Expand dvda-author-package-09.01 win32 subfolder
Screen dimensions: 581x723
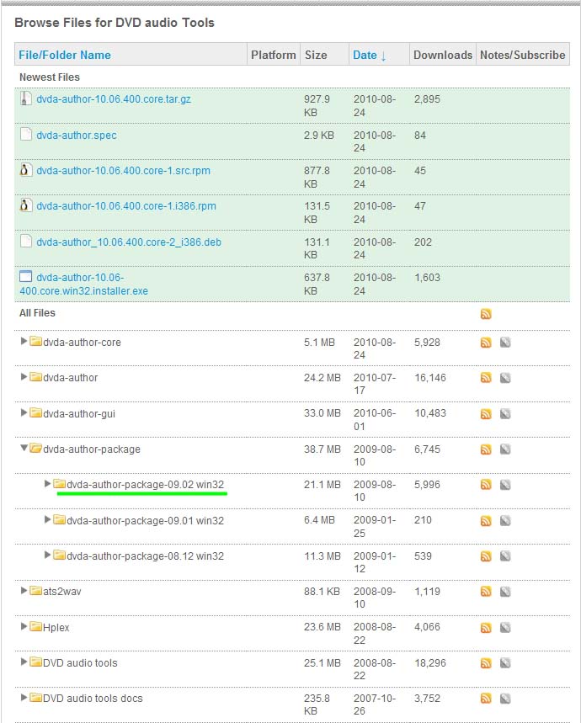pyautogui.click(x=47, y=519)
